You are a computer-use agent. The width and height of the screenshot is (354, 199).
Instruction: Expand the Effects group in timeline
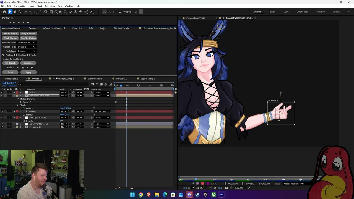tap(17, 105)
